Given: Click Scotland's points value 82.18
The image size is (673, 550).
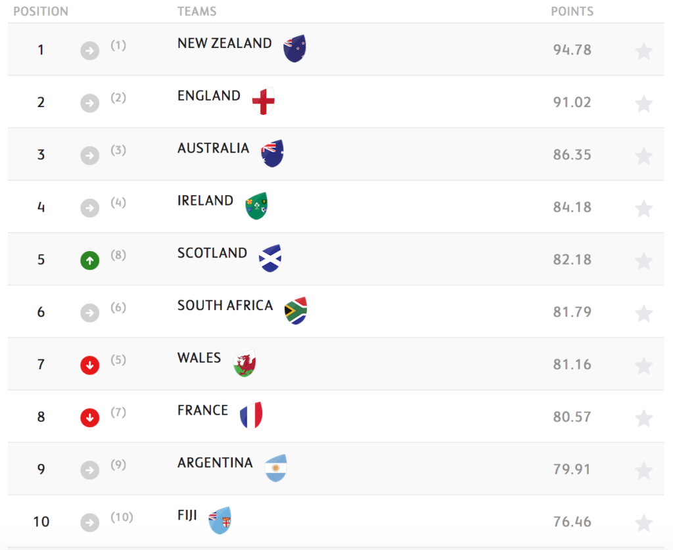Looking at the screenshot, I should pyautogui.click(x=572, y=259).
